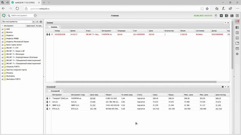Viewport: 241px width, 135px height.
Task: Open the chart icon in the right sidebar
Action: 237,38
